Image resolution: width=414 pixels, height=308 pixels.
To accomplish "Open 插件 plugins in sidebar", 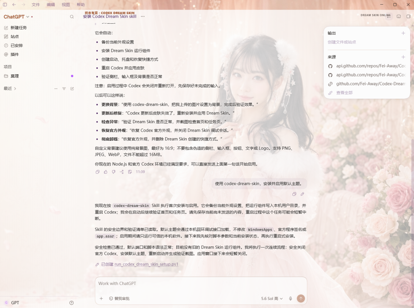I will click(15, 55).
